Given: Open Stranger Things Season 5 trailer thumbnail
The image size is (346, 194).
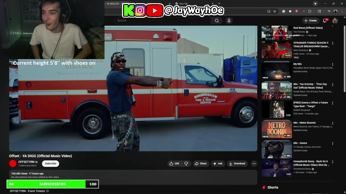Looking at the screenshot, I should (277, 49).
